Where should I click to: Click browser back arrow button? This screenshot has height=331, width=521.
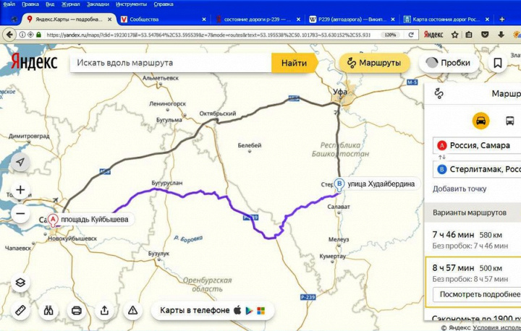click(x=9, y=35)
